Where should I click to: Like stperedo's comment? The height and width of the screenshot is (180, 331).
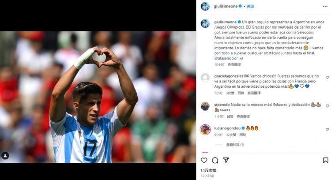point(327,106)
